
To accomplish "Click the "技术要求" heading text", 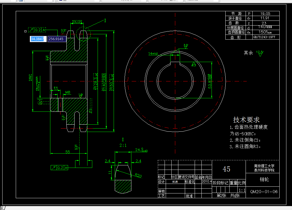I will (246, 120).
